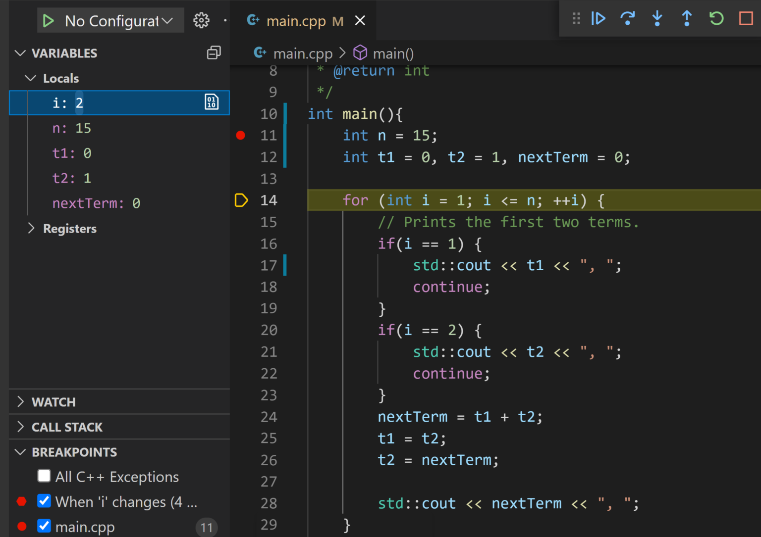Image resolution: width=761 pixels, height=537 pixels.
Task: Expand the WATCH section
Action: (x=21, y=402)
